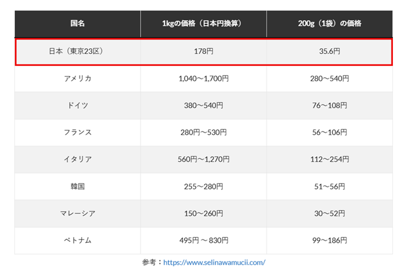Select the イタリア country cell

(77, 159)
